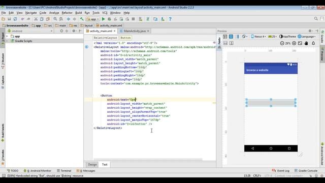Toggle Design plus Blueprint view icon
This screenshot has width=325, height=183.
point(238,37)
